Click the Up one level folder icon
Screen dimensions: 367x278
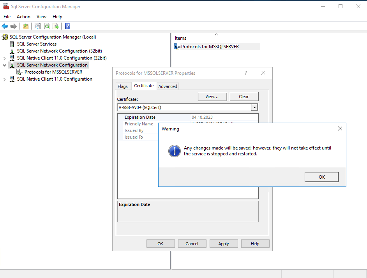(x=26, y=26)
